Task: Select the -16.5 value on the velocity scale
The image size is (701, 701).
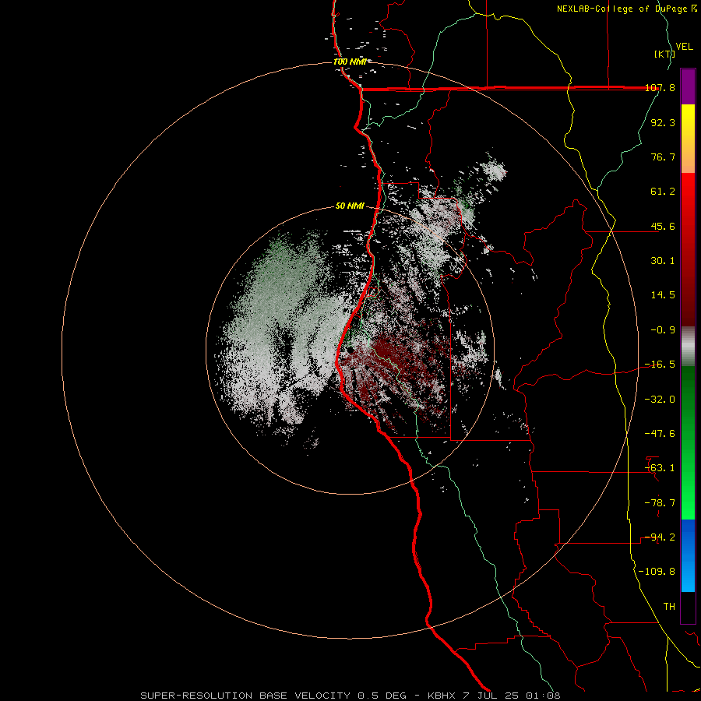Action: (x=660, y=365)
